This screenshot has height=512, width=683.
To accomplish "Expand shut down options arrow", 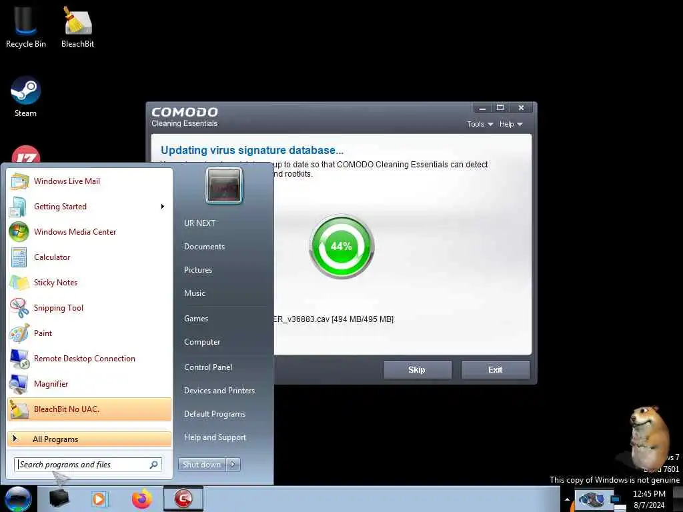I will [x=233, y=465].
